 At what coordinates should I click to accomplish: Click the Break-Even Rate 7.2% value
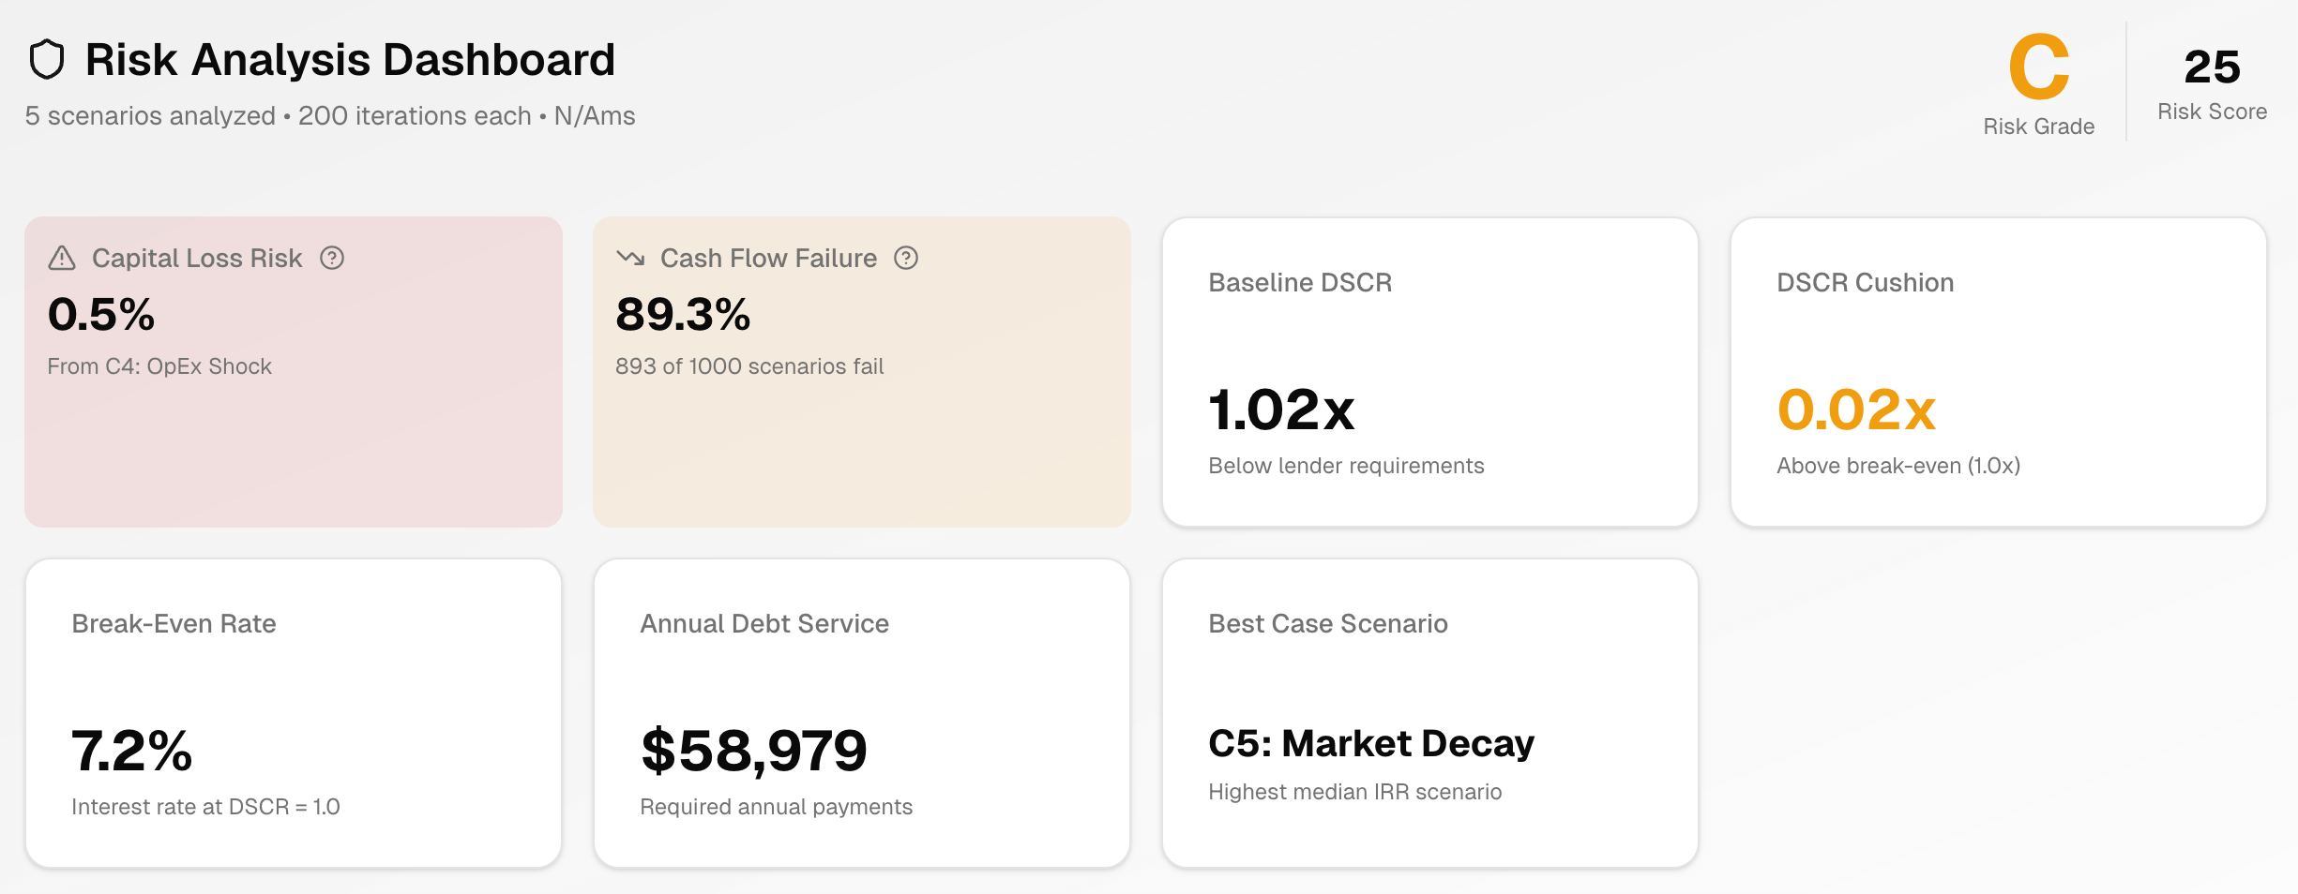point(132,749)
